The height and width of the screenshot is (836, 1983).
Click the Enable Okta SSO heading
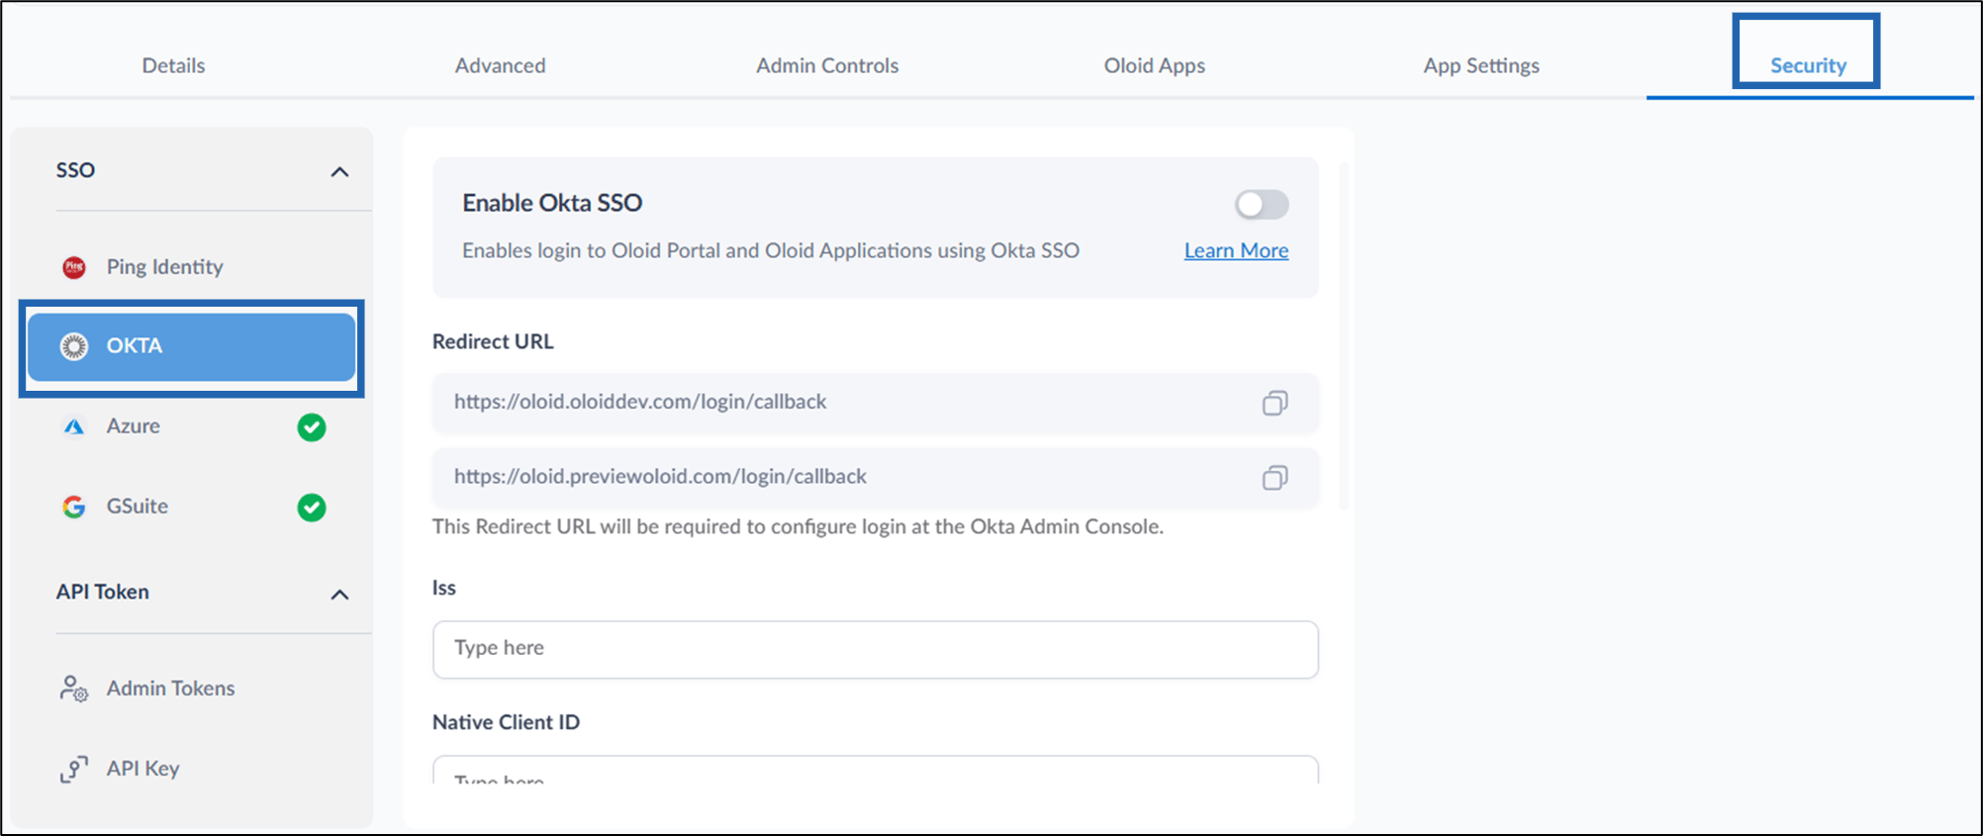[552, 203]
